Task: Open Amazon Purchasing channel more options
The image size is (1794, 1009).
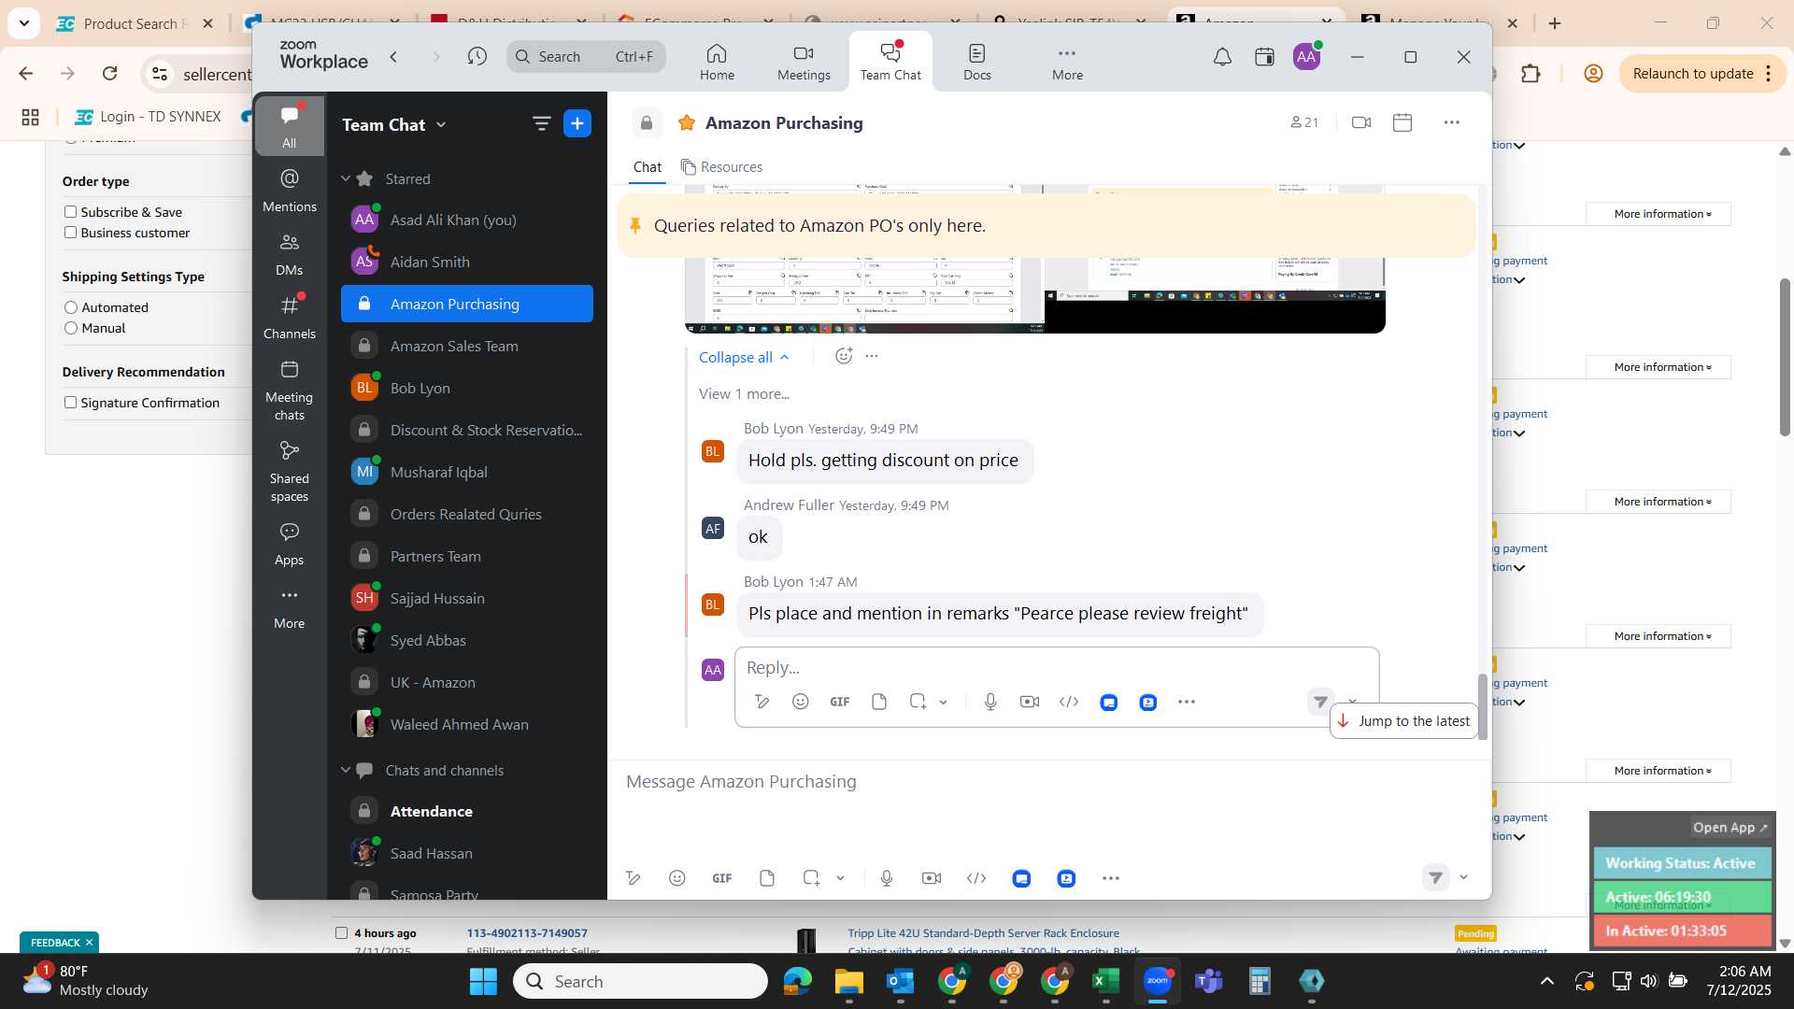Action: pyautogui.click(x=1451, y=122)
